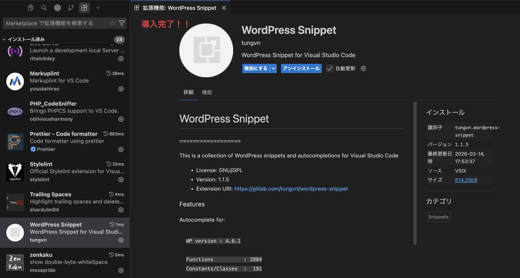This screenshot has height=278, width=520.
Task: Select the 詳細 tab
Action: click(188, 92)
